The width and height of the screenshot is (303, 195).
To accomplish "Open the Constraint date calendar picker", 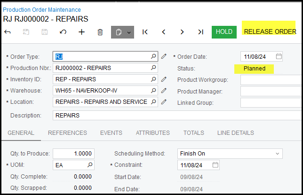I will [215, 165].
